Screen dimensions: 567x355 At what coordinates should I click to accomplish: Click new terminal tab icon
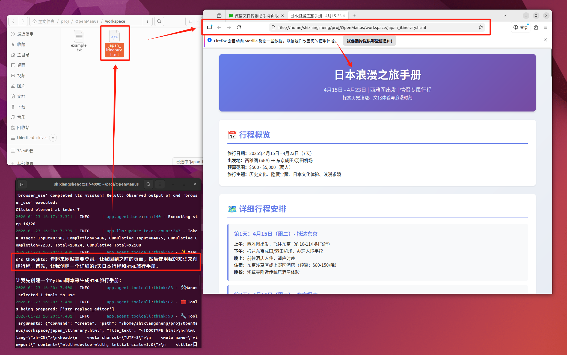[x=22, y=184]
